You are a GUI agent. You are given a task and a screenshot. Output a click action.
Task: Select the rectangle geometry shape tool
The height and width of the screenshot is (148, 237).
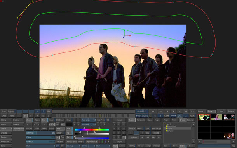tap(29, 124)
